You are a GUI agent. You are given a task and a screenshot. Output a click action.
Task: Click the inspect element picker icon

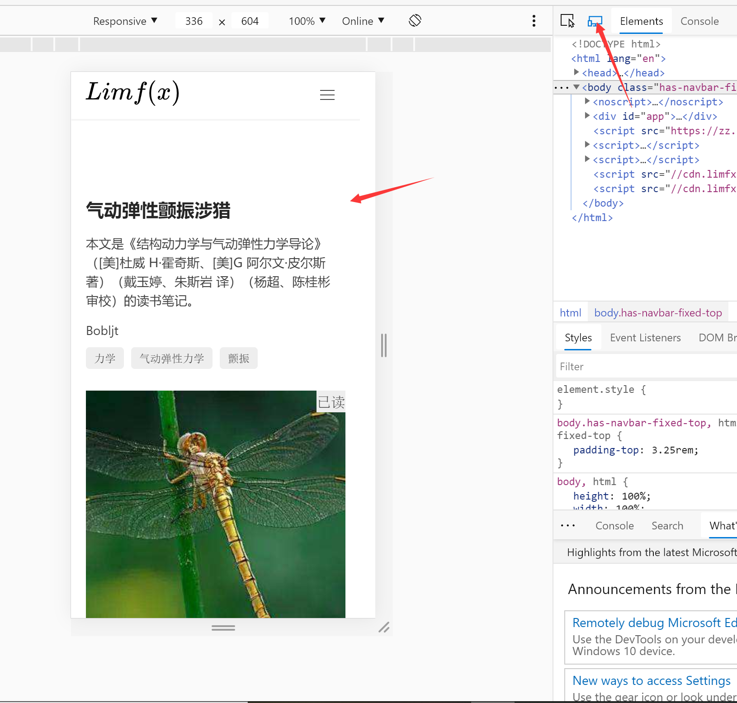pyautogui.click(x=567, y=21)
